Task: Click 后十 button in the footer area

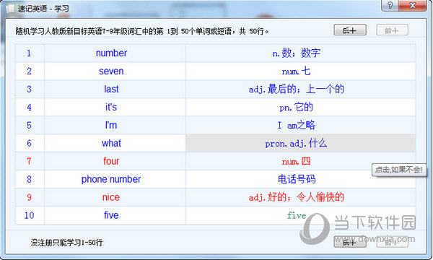Action: pyautogui.click(x=350, y=243)
